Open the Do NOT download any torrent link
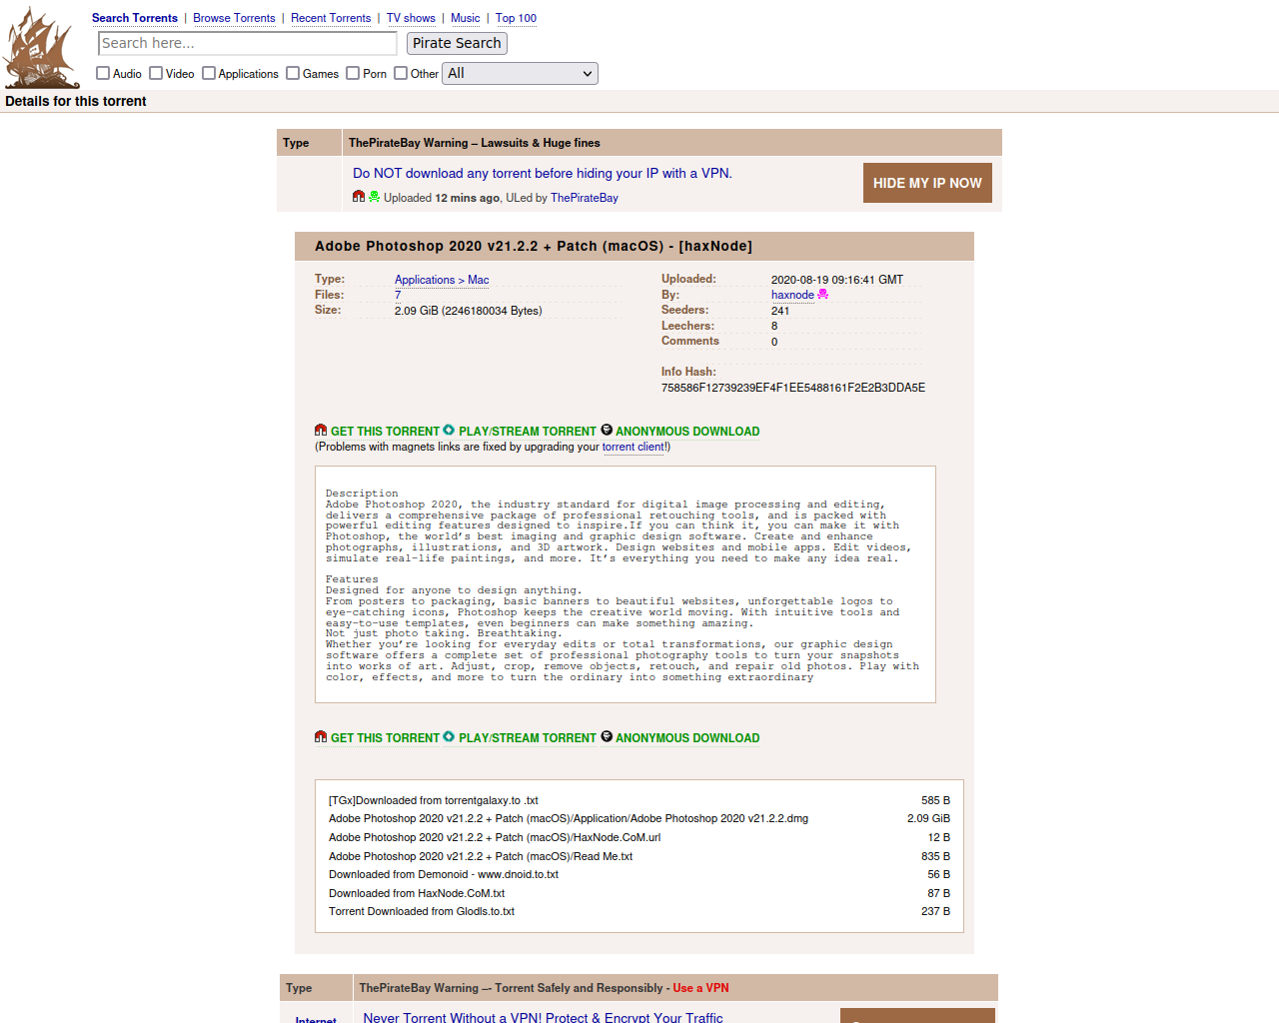This screenshot has width=1279, height=1023. (543, 173)
